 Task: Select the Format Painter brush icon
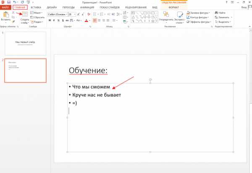point(13,21)
